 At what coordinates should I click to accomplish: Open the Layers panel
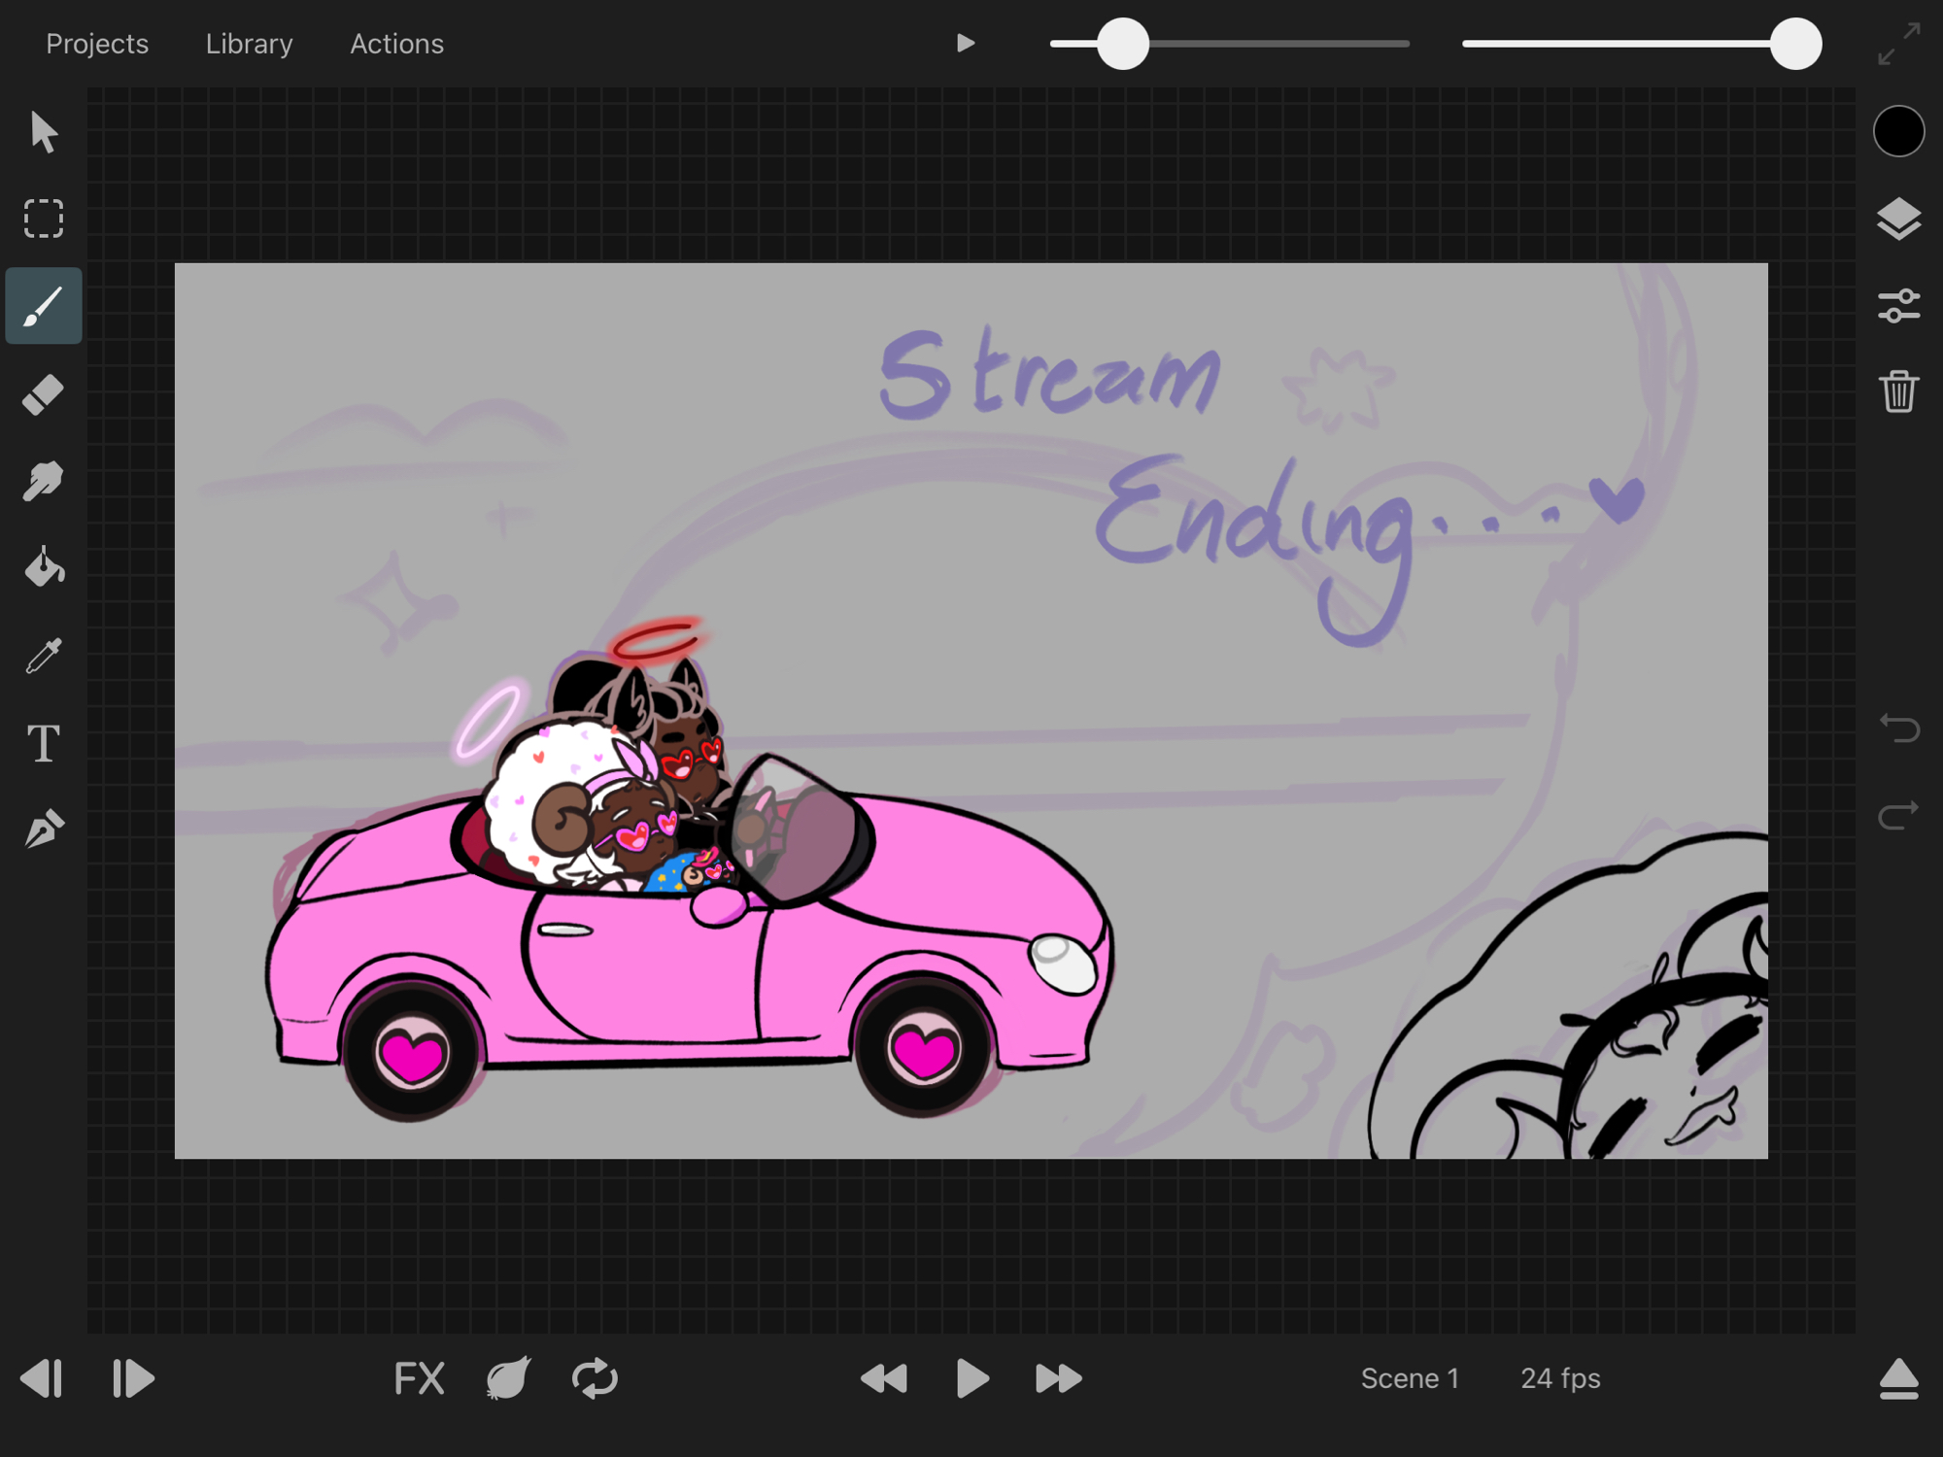(x=1898, y=219)
